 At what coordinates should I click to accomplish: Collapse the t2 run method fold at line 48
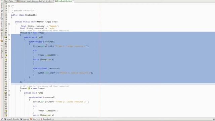coord(9,95)
